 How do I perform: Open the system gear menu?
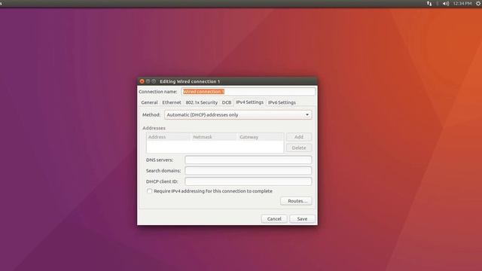tap(478, 3)
